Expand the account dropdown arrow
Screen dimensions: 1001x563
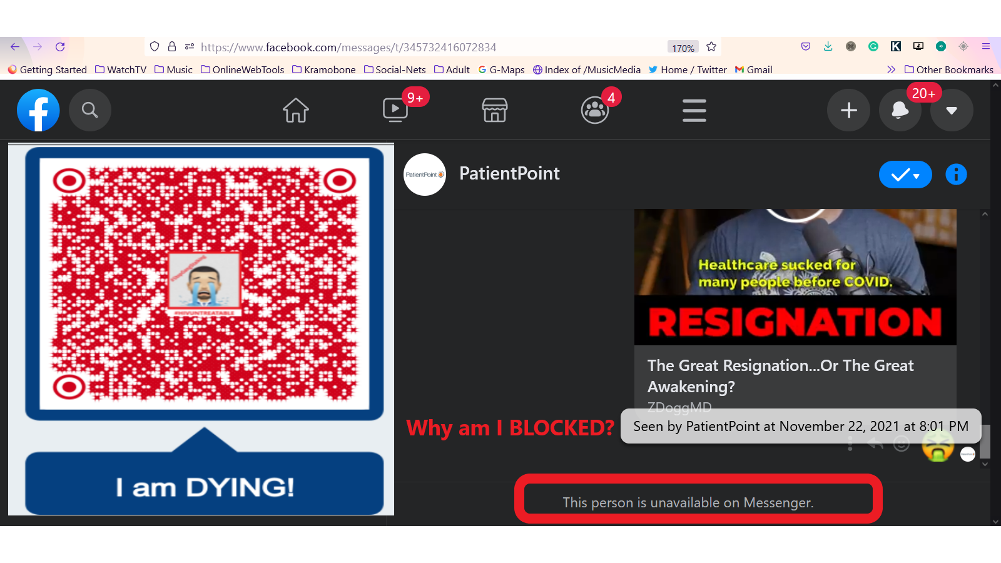point(952,110)
